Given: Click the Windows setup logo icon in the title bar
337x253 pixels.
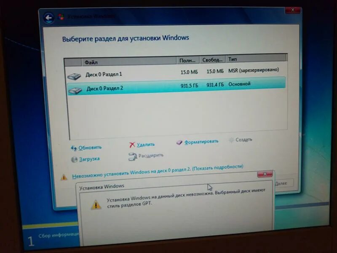Looking at the screenshot, I should pos(61,17).
